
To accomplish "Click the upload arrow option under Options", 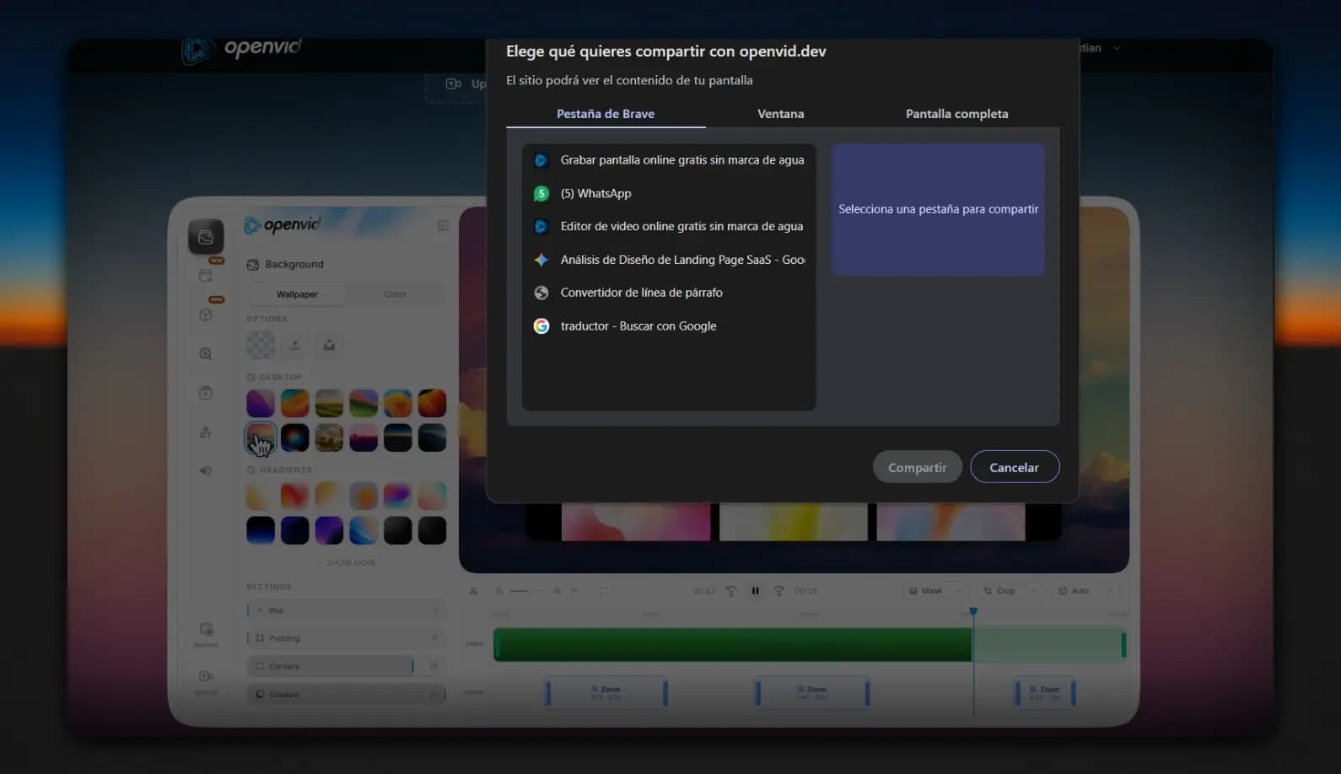I will [295, 345].
